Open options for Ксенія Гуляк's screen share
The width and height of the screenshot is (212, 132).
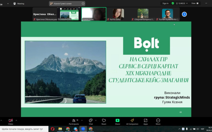click(x=83, y=4)
